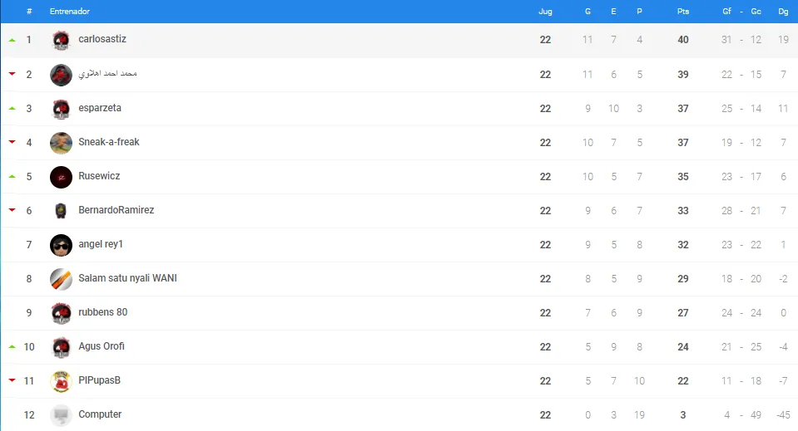Open the Arabic-named manager's profile
Image resolution: width=798 pixels, height=431 pixels.
point(108,74)
